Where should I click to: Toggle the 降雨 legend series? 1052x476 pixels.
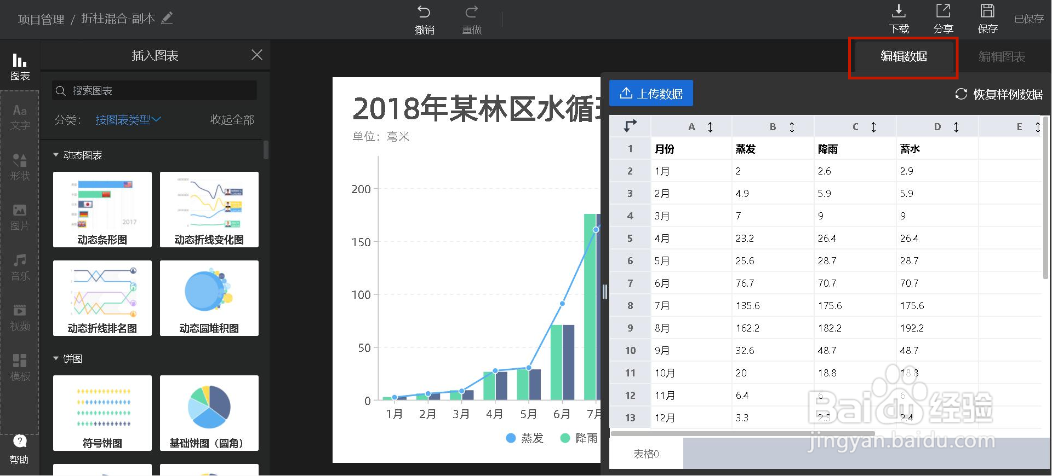click(579, 438)
